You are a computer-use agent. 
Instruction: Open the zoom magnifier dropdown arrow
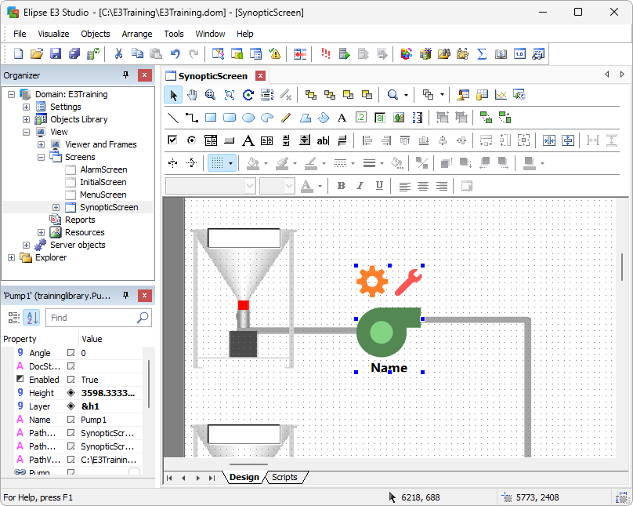click(406, 96)
